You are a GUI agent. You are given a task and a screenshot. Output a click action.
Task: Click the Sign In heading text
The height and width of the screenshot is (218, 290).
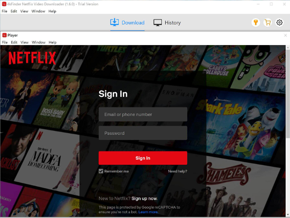coord(113,94)
